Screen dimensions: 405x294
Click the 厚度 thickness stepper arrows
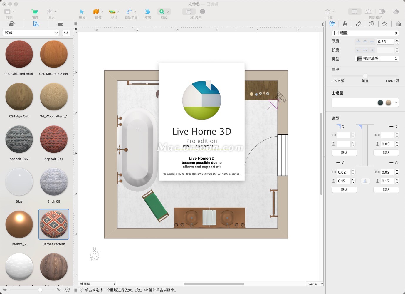397,41
